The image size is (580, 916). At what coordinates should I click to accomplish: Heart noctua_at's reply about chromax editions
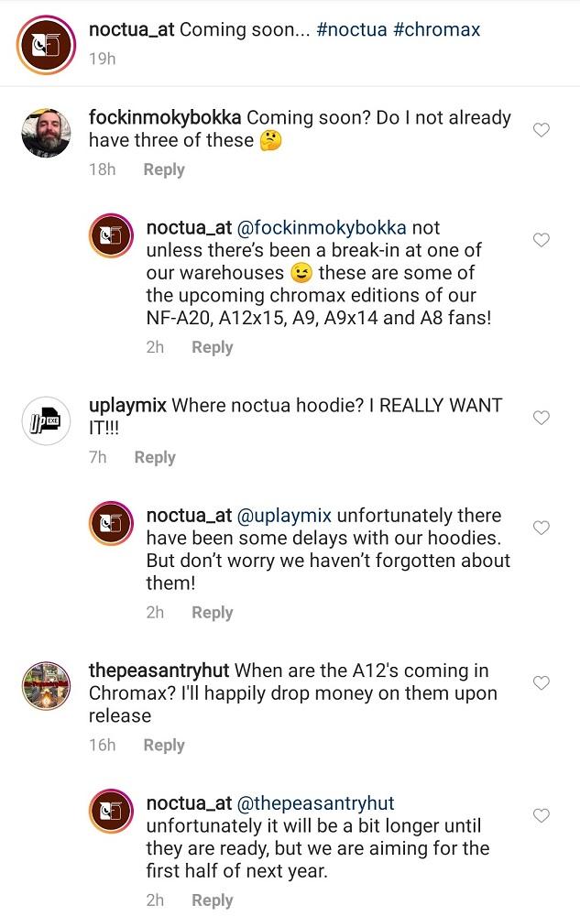542,240
